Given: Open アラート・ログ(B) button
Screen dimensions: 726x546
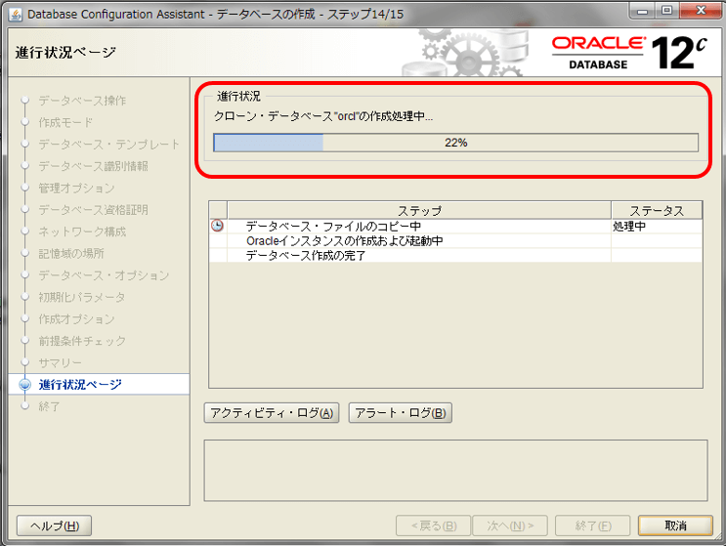Looking at the screenshot, I should (400, 413).
